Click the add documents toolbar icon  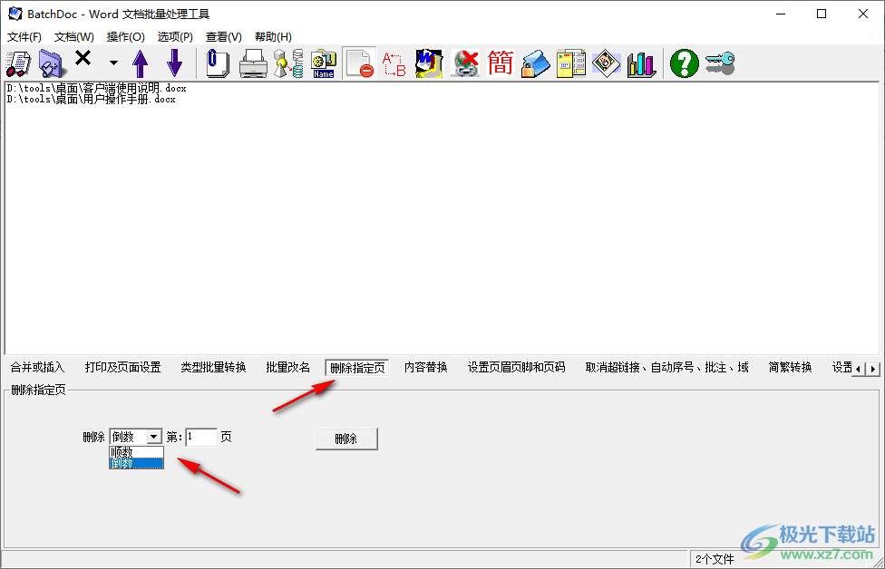(x=18, y=63)
